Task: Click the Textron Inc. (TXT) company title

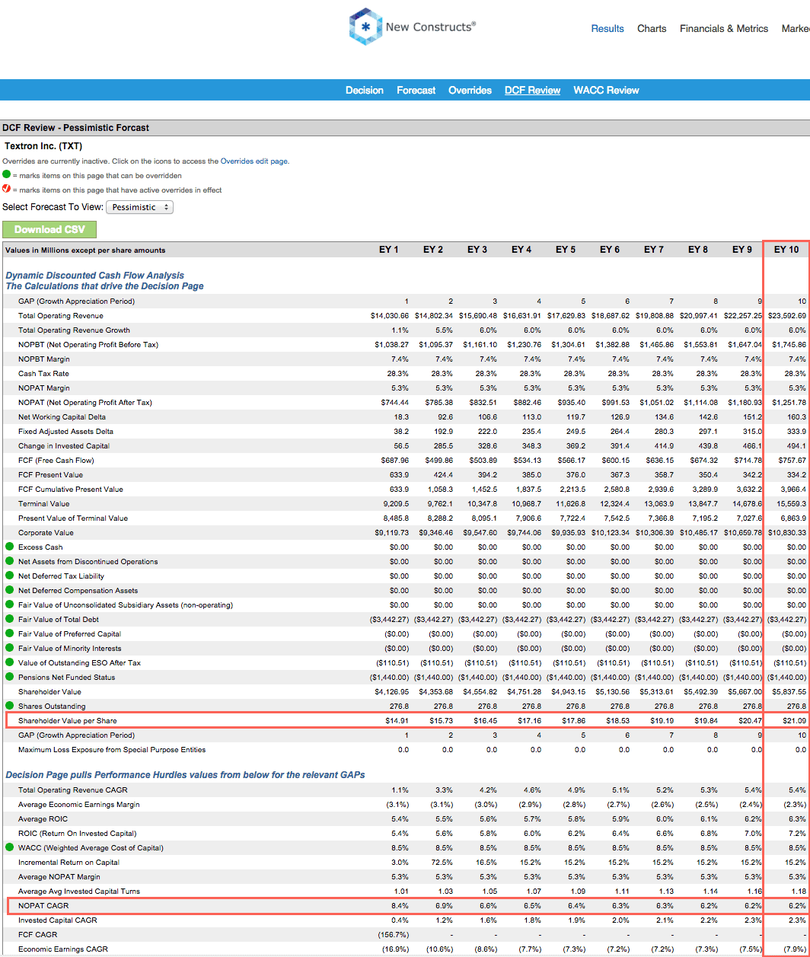Action: pos(43,145)
